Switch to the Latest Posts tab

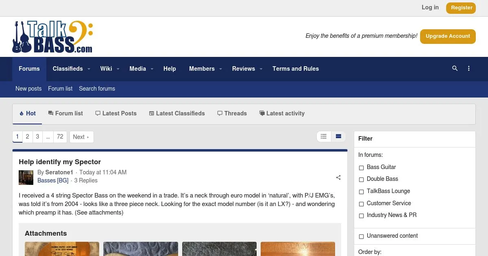tap(116, 113)
